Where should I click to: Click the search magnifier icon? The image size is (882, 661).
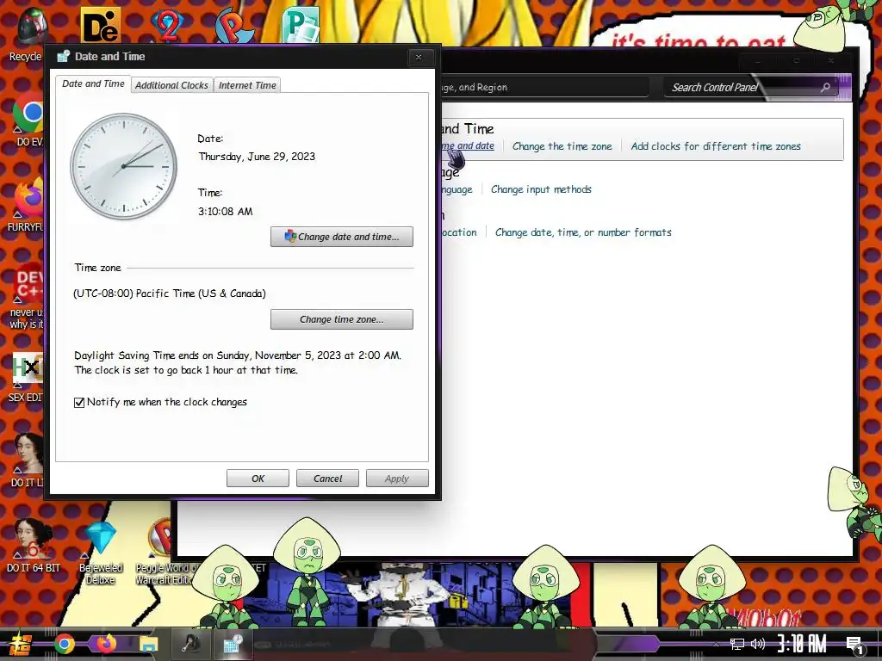[x=825, y=87]
